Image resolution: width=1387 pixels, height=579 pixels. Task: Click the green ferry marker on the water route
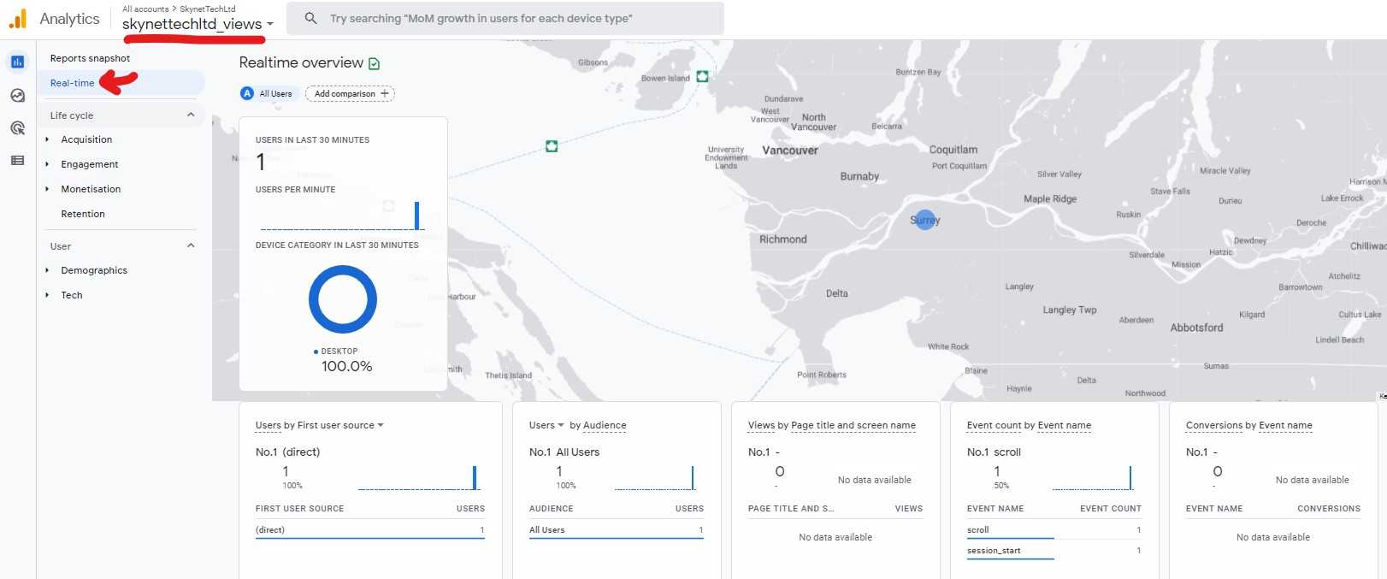(x=552, y=146)
